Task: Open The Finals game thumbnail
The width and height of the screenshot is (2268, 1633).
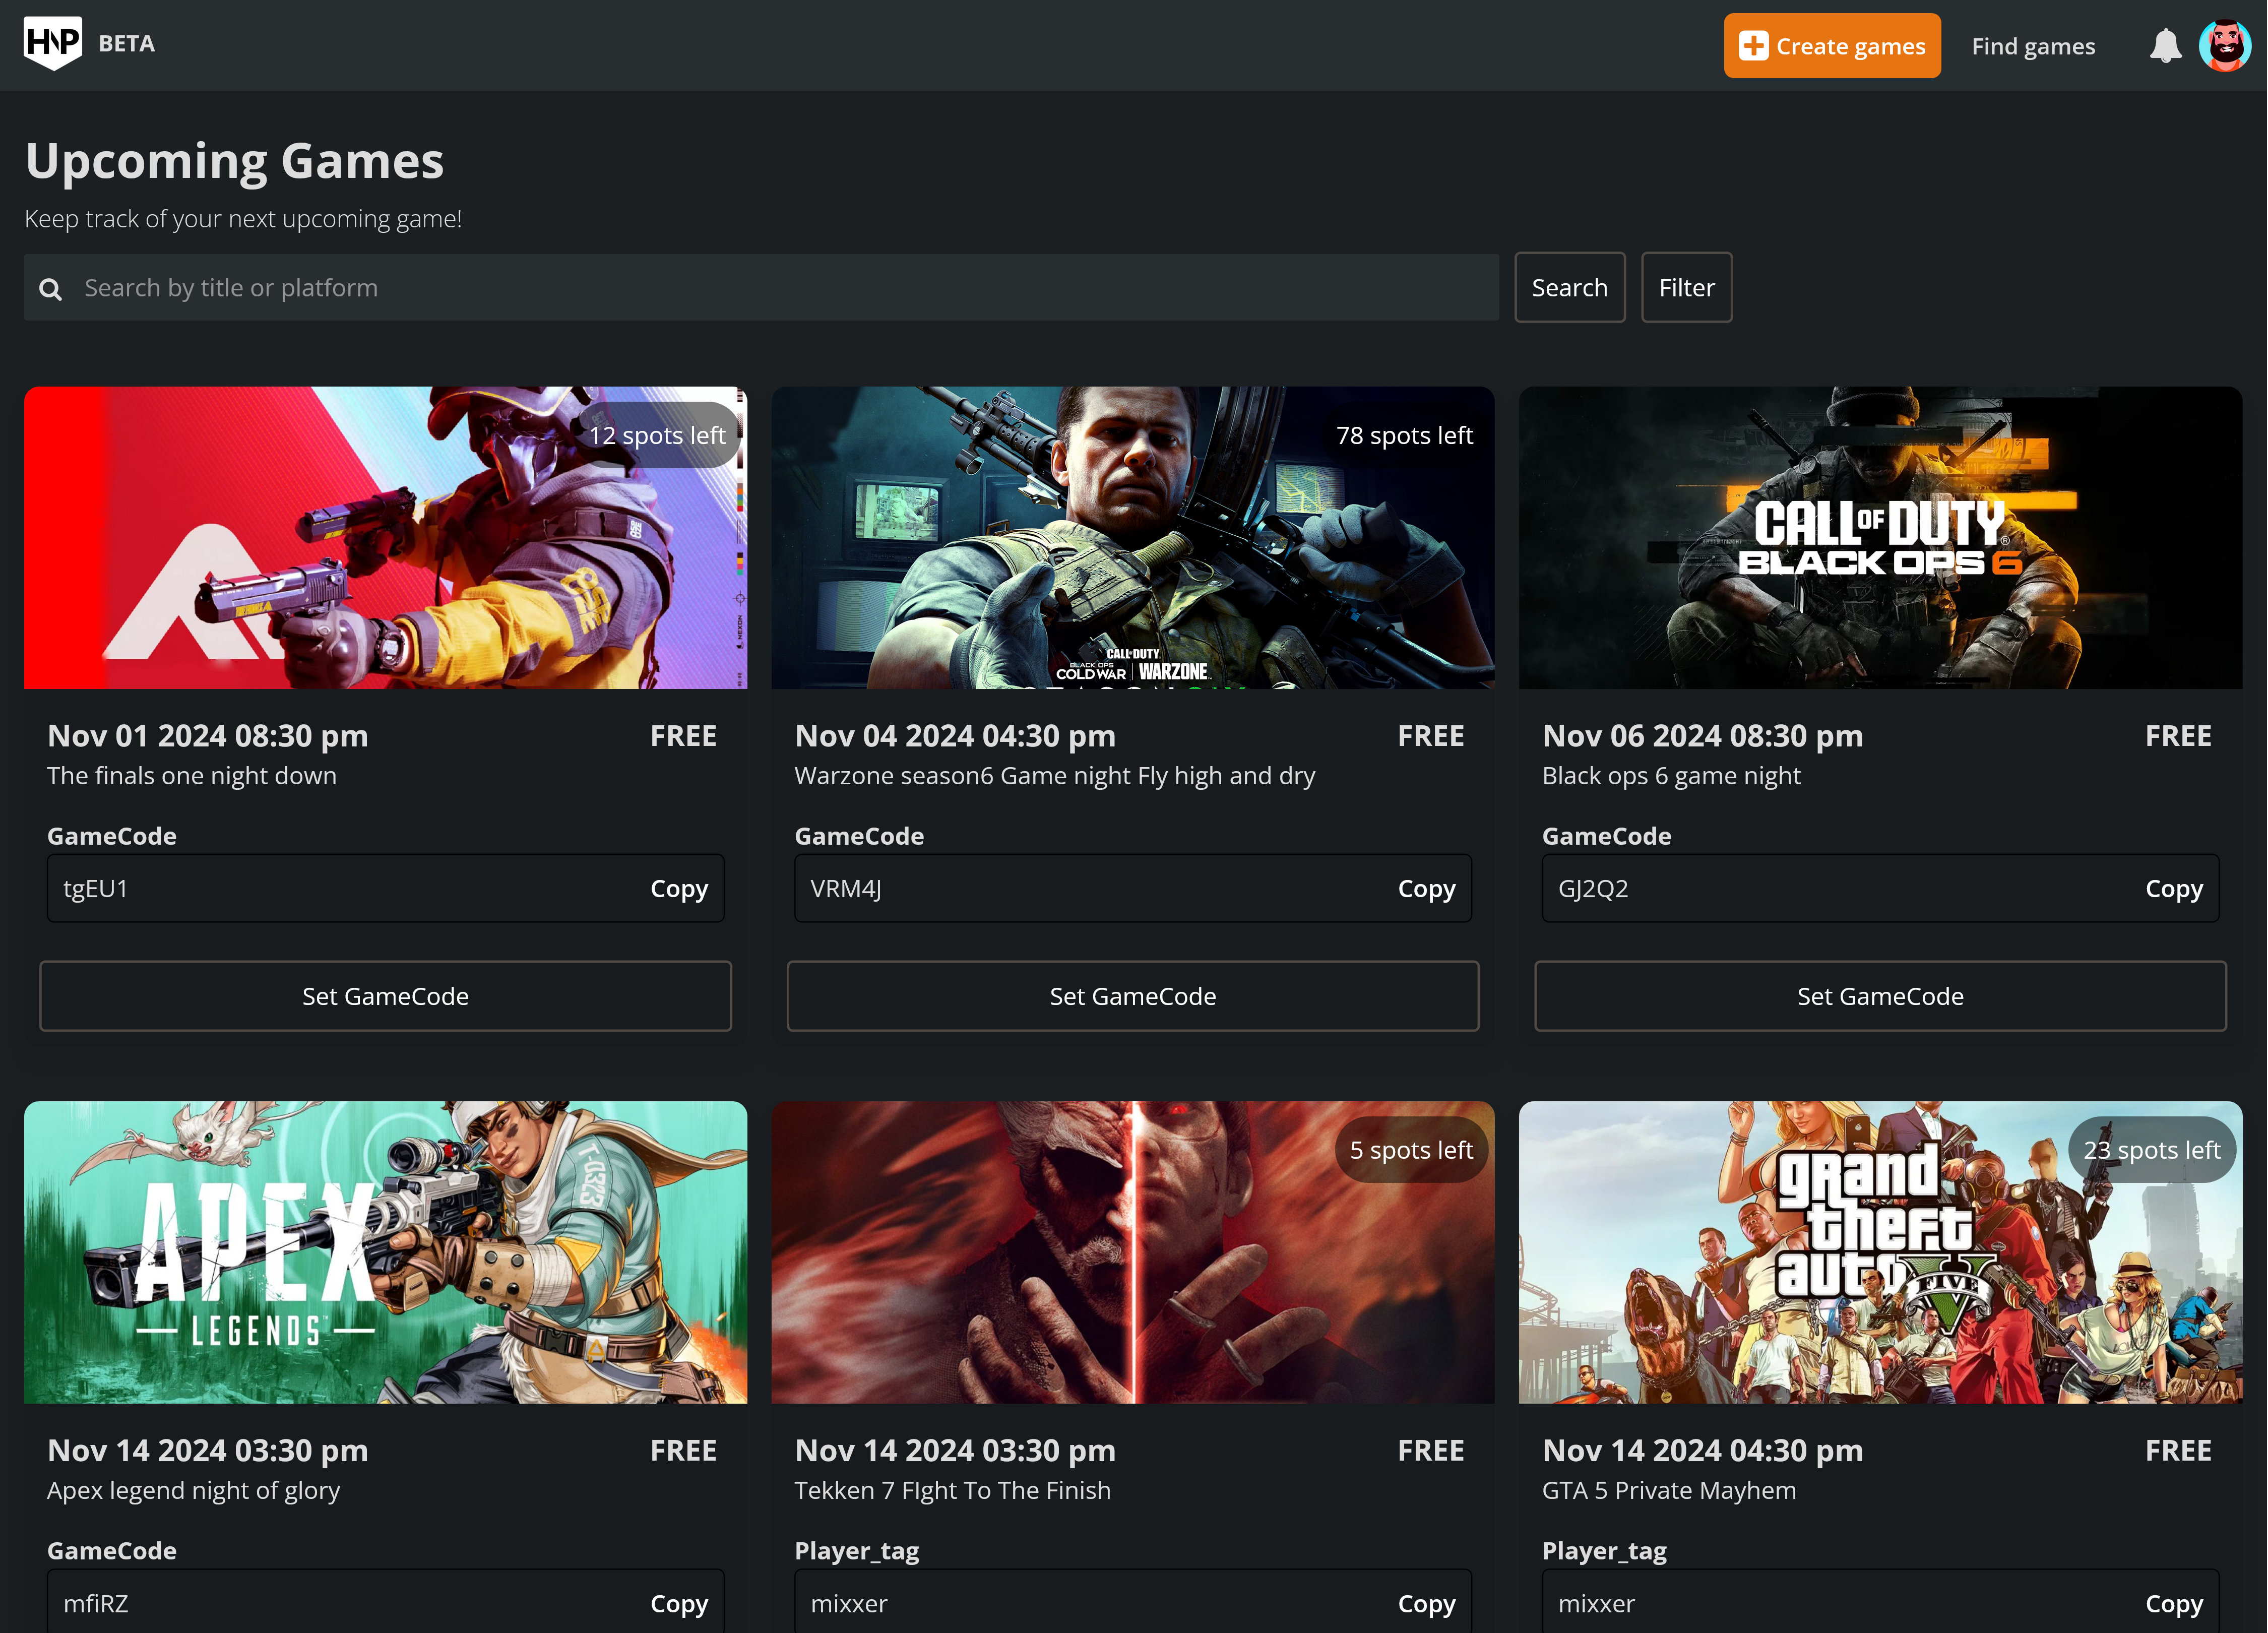Action: click(385, 538)
